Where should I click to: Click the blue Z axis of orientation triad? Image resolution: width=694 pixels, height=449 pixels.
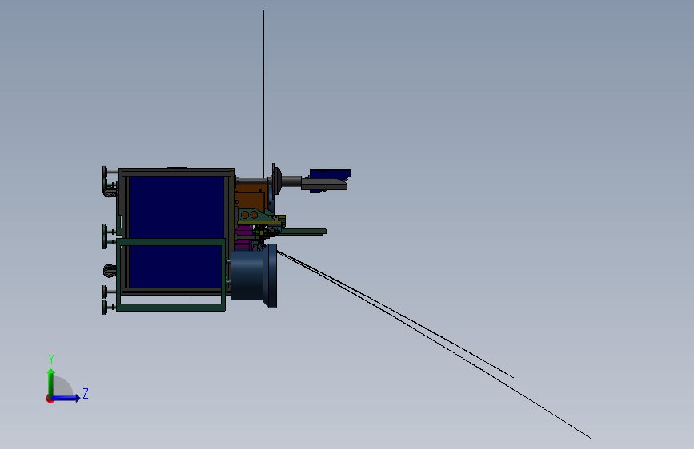click(66, 398)
